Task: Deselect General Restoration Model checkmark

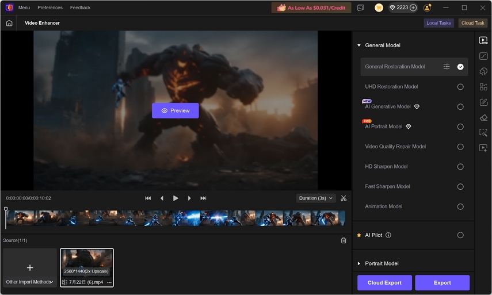Action: pos(460,67)
